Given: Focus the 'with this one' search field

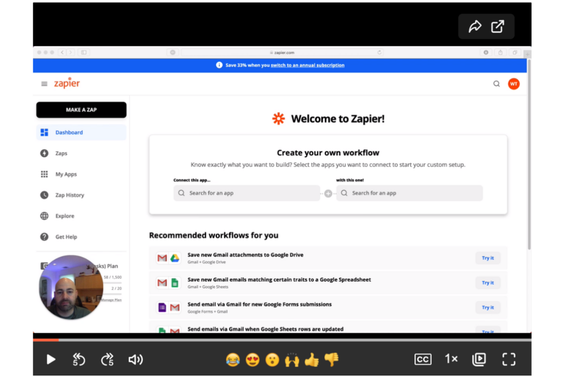Looking at the screenshot, I should [x=409, y=193].
